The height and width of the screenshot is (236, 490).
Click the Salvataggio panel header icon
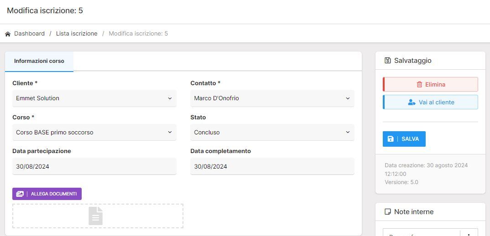(388, 61)
